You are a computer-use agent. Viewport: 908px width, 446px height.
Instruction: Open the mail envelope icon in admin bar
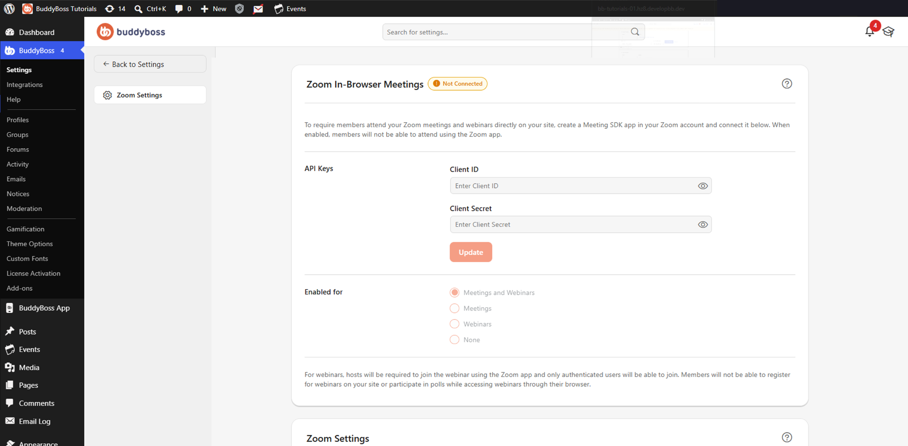pyautogui.click(x=258, y=8)
